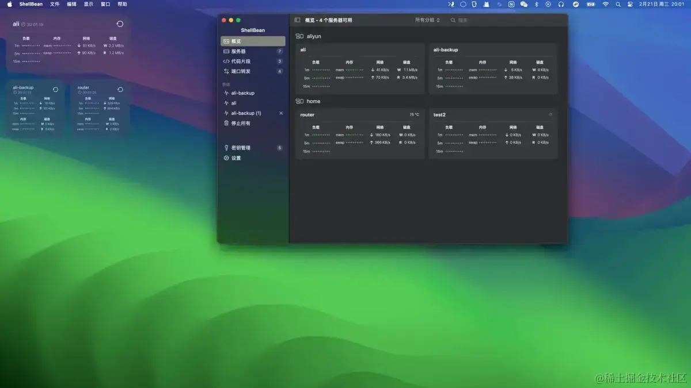Image resolution: width=691 pixels, height=388 pixels.
Task: Open Spotlight search in the menu bar
Action: 618,4
